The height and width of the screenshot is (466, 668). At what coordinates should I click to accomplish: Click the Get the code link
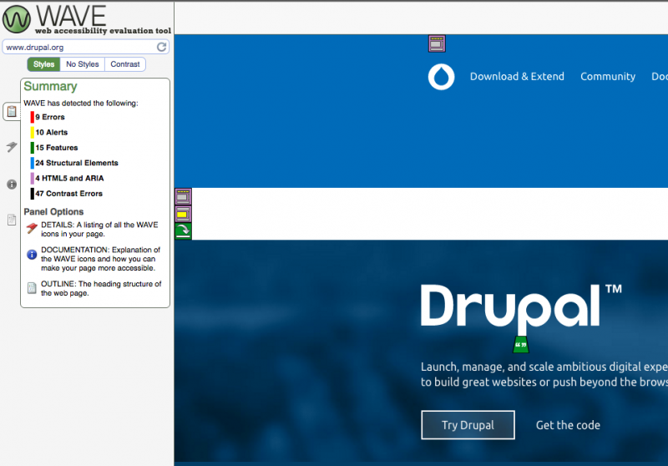click(568, 425)
